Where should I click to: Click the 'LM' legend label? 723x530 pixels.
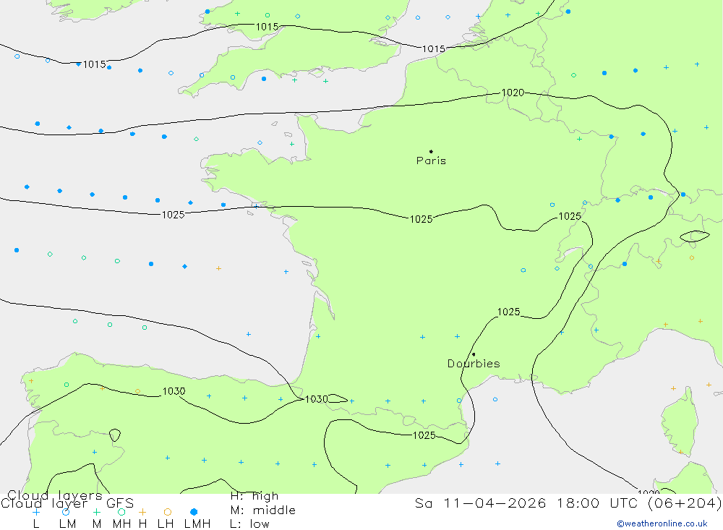click(68, 524)
